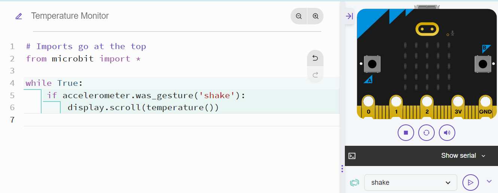Expand the sensor options chevron
Viewport: 498px width, 193px height.
point(489,181)
